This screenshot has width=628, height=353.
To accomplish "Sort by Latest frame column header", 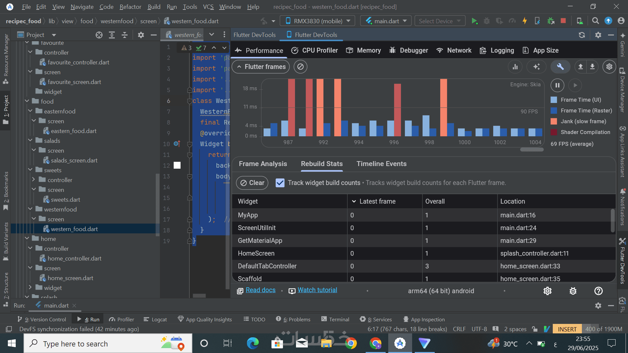I will tap(377, 201).
